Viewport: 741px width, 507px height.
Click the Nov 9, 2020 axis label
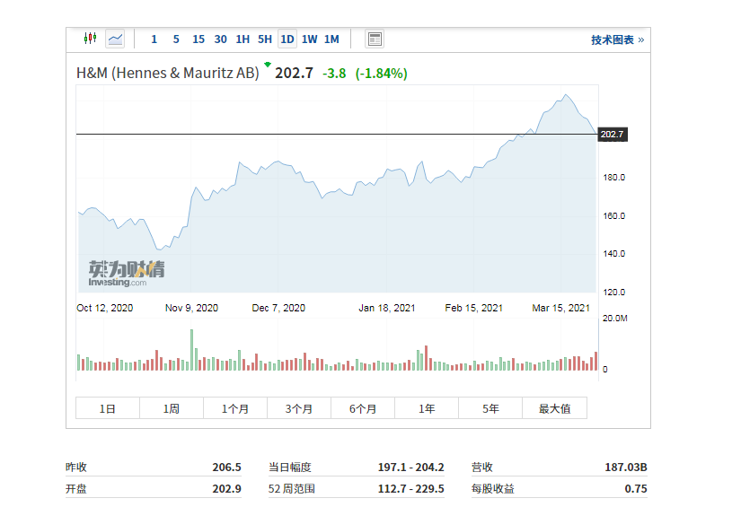pos(191,308)
